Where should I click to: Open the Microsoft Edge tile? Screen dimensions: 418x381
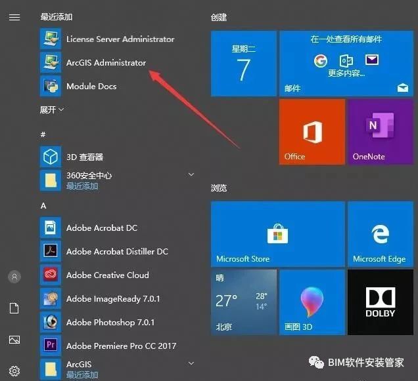tap(381, 234)
